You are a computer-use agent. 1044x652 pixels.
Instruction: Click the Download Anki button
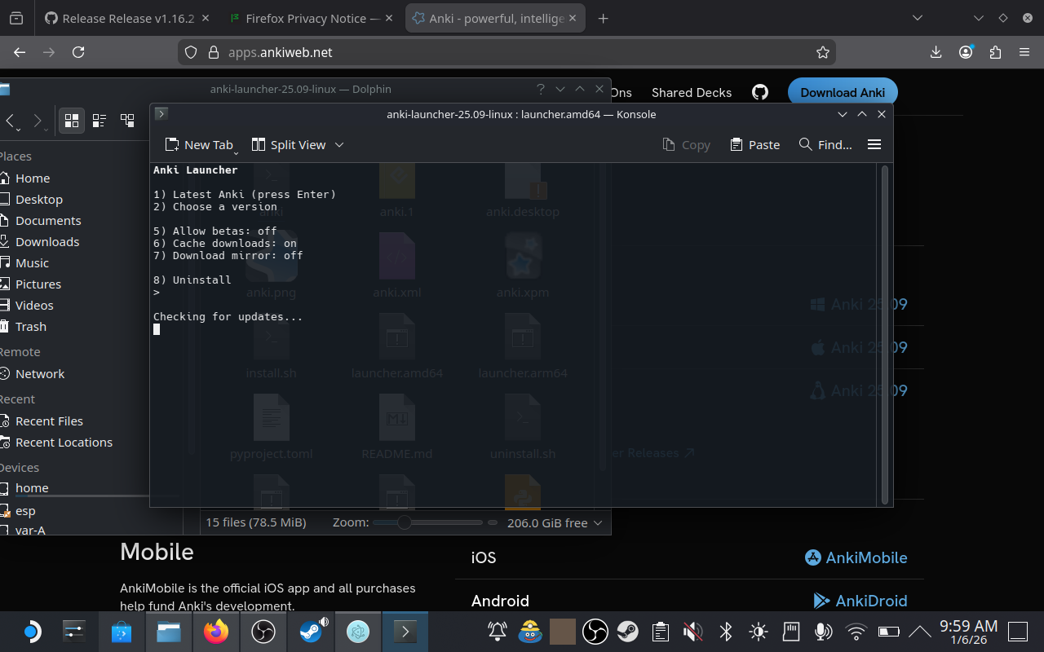[x=843, y=92]
